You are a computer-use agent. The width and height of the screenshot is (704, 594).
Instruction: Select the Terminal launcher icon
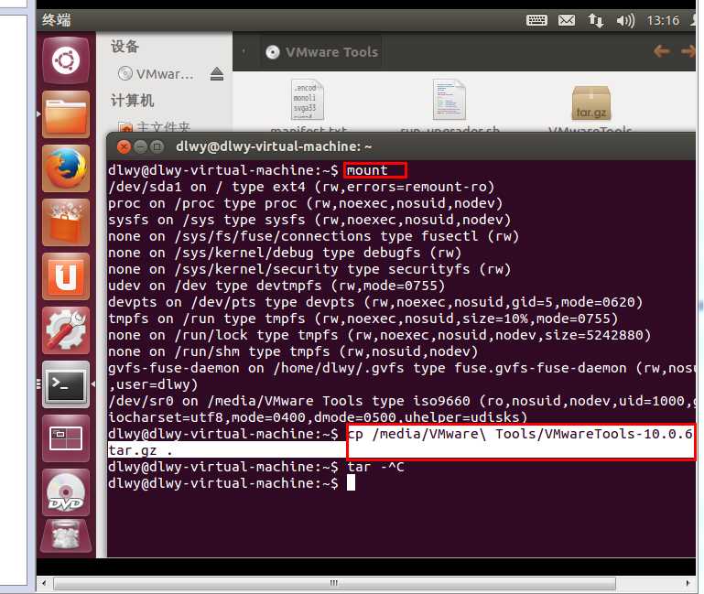click(x=66, y=384)
